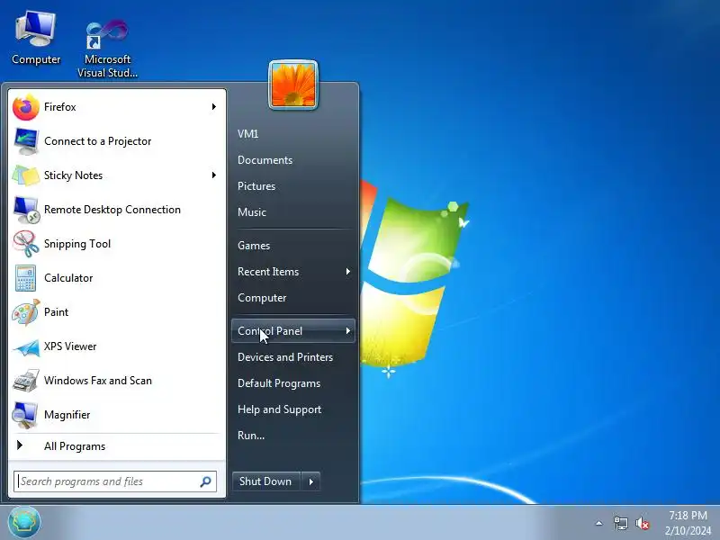Expand the Recent Items submenu arrow
Image resolution: width=720 pixels, height=540 pixels.
tap(348, 272)
